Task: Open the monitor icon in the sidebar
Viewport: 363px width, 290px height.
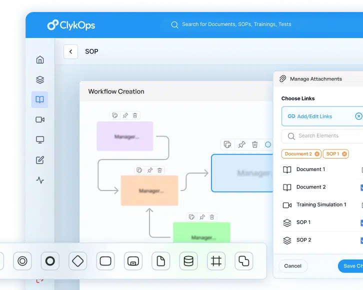Action: pyautogui.click(x=40, y=140)
